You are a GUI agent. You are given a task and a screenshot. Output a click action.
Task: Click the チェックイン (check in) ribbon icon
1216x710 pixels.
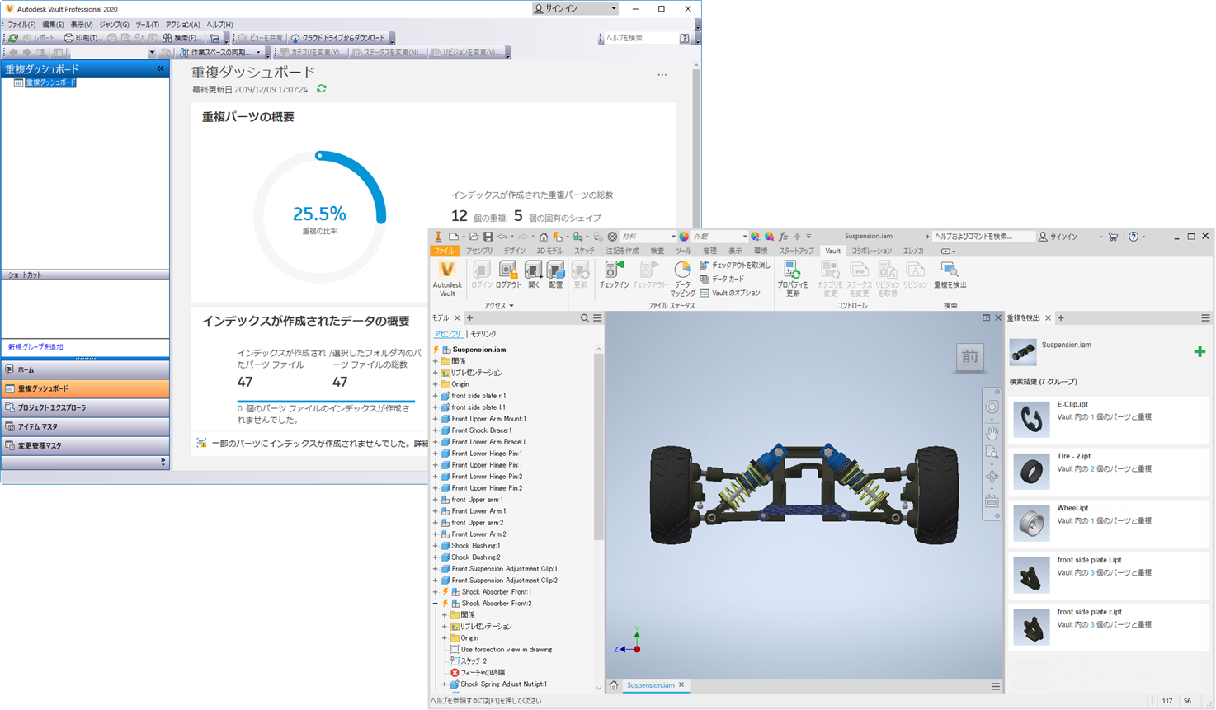(x=615, y=275)
